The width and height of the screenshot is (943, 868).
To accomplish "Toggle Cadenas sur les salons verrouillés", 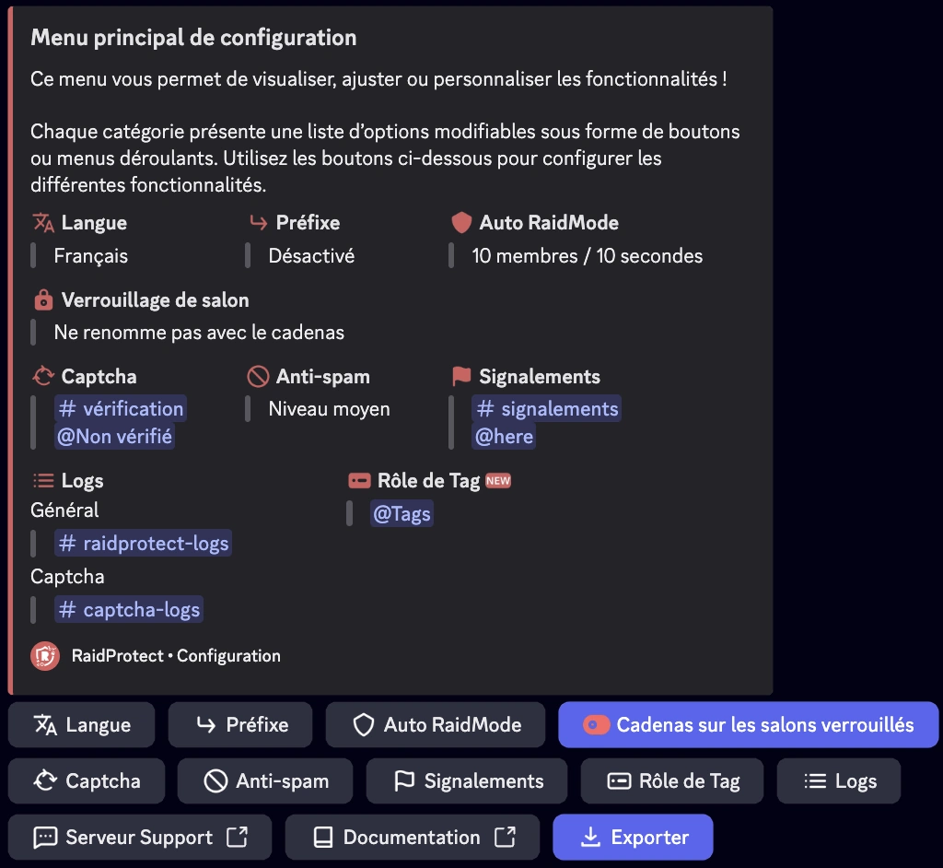I will [748, 725].
